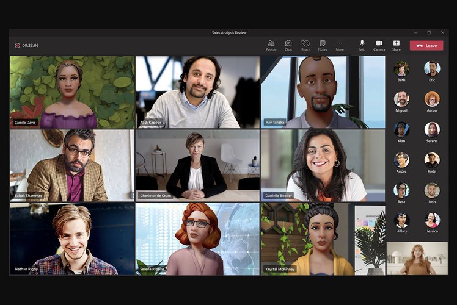Select Jessica's participant avatar
Viewport: 457px width, 305px height.
click(432, 220)
